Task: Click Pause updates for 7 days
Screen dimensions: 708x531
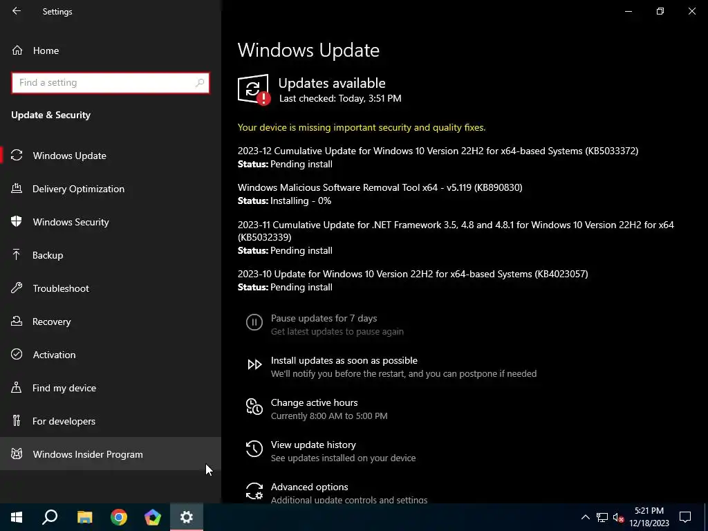Action: tap(324, 318)
